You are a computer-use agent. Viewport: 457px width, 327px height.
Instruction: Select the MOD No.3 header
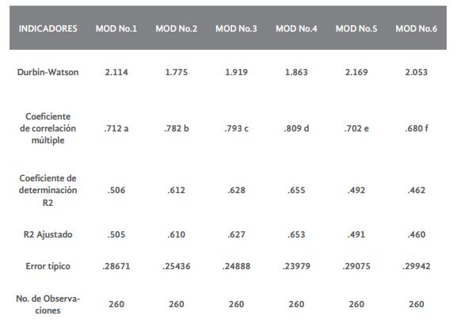tap(236, 29)
